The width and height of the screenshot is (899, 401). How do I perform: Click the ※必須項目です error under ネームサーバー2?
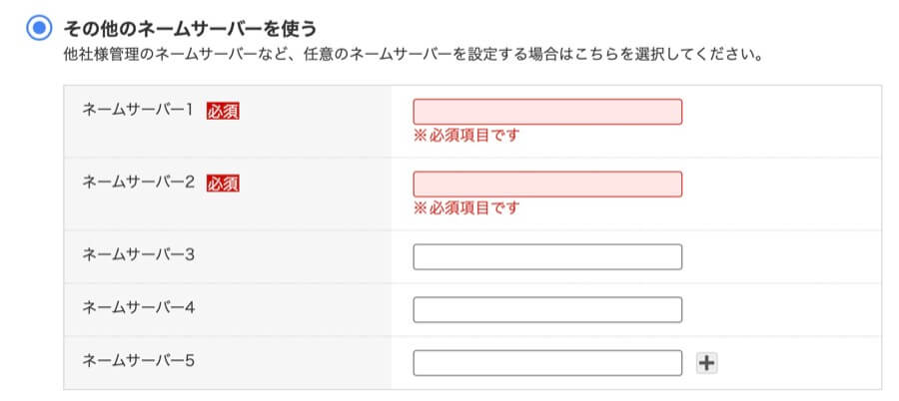pyautogui.click(x=466, y=208)
